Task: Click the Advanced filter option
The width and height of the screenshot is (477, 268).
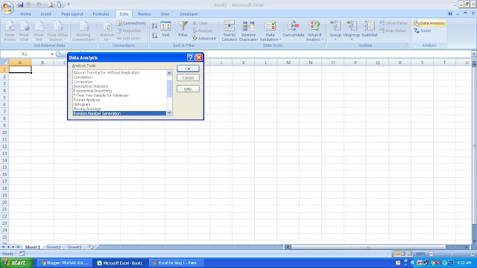Action: [203, 39]
